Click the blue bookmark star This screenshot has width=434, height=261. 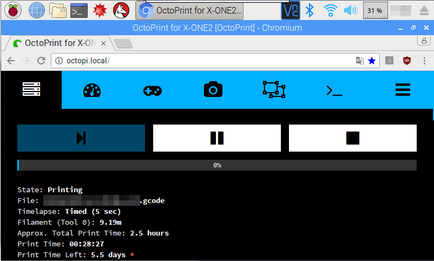coord(372,61)
